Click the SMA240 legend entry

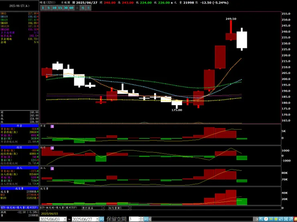[x=20, y=30]
